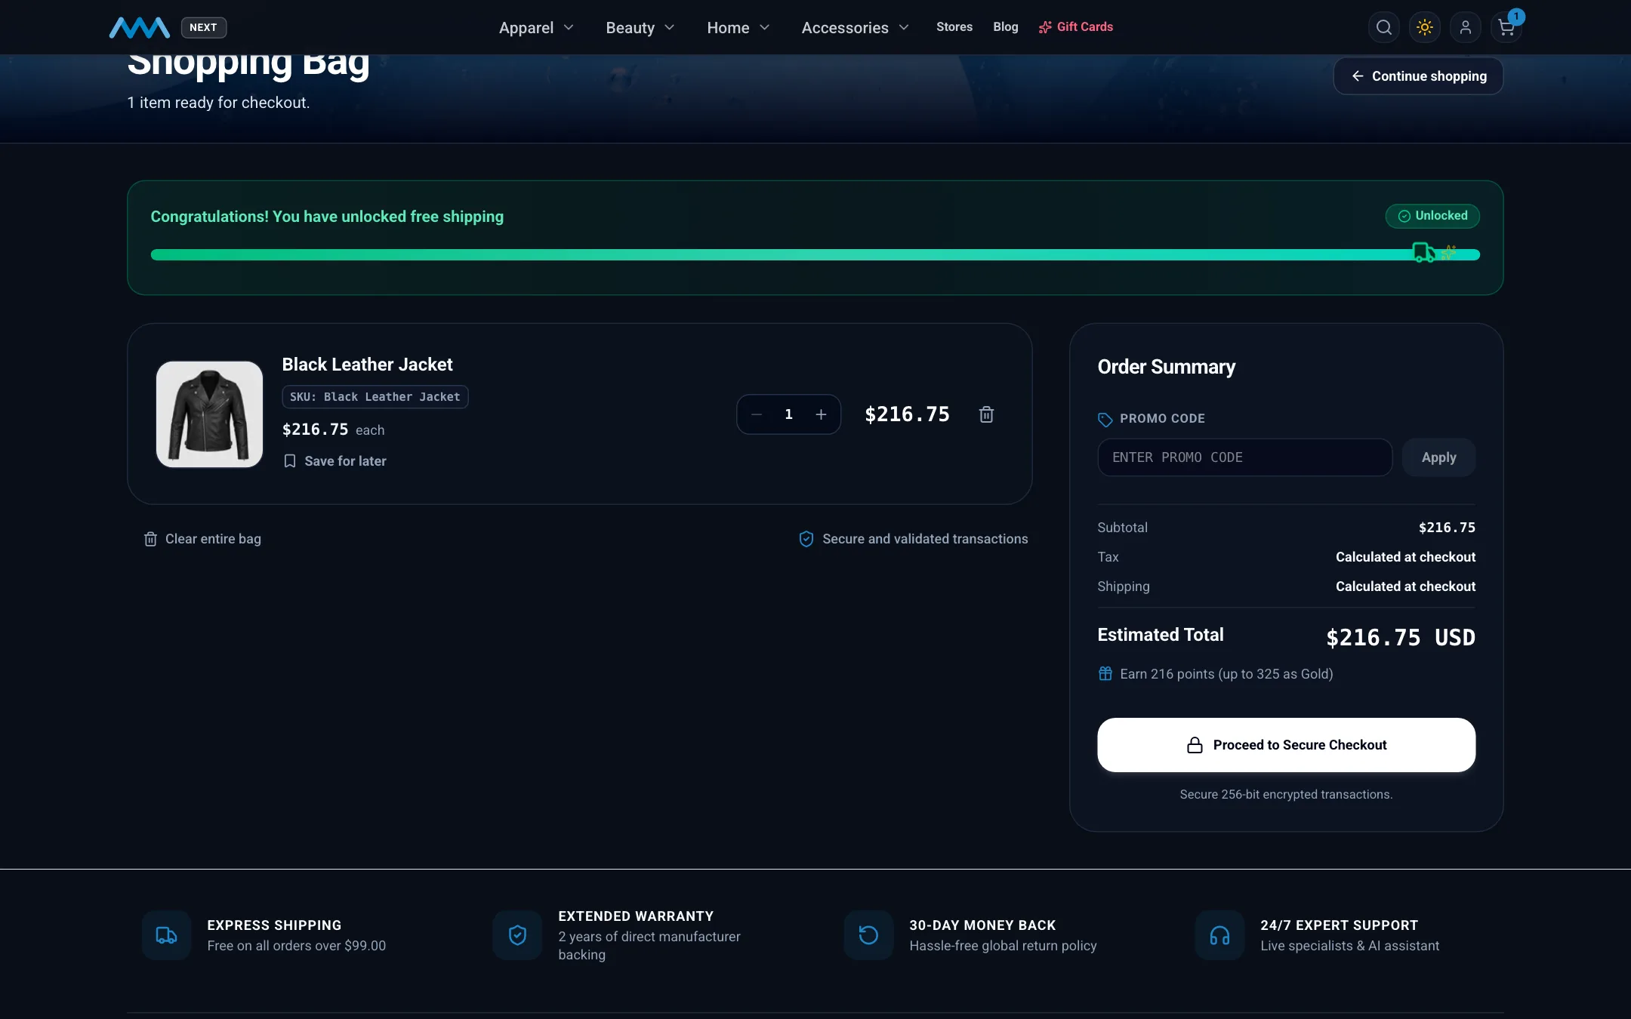Click the Save for later bookmark

(x=335, y=461)
